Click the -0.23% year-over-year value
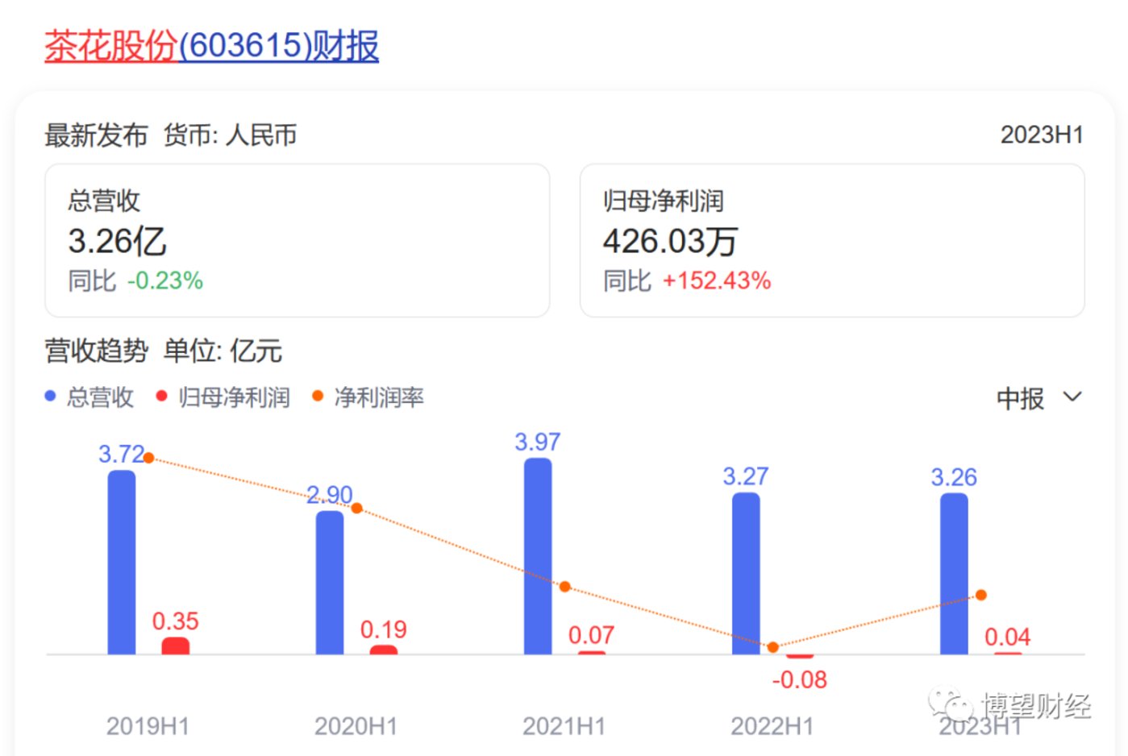 (x=165, y=280)
